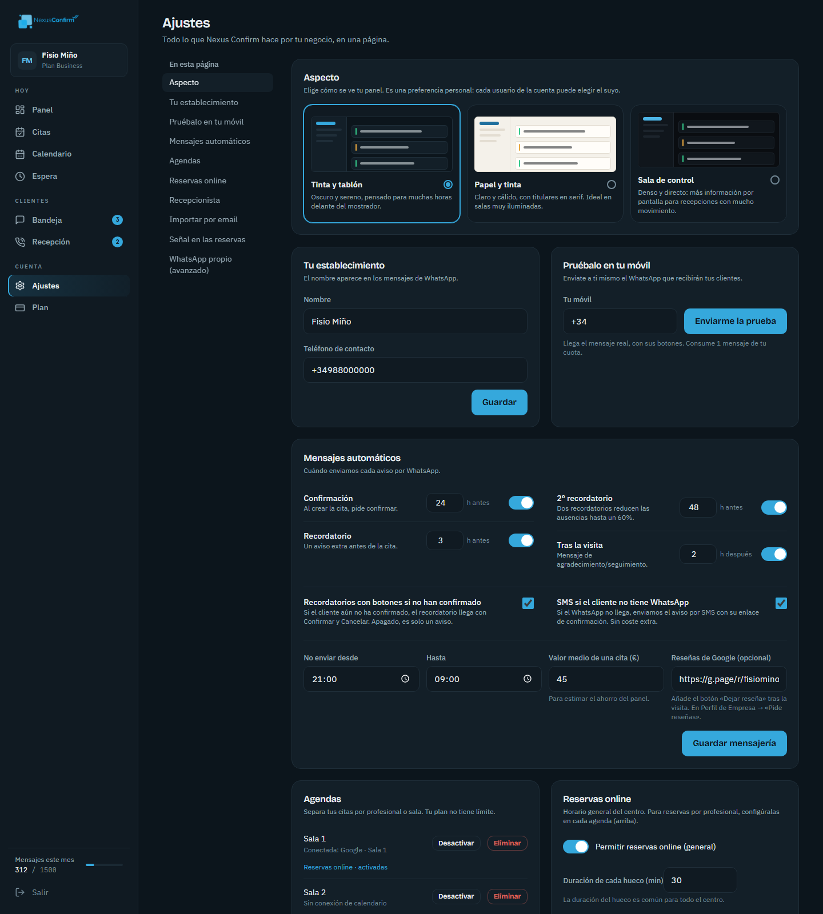823x914 pixels.
Task: Click the Tu móvil phone field
Action: pyautogui.click(x=620, y=322)
